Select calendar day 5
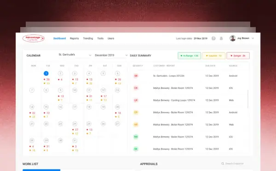276x171 pixels. (103, 73)
